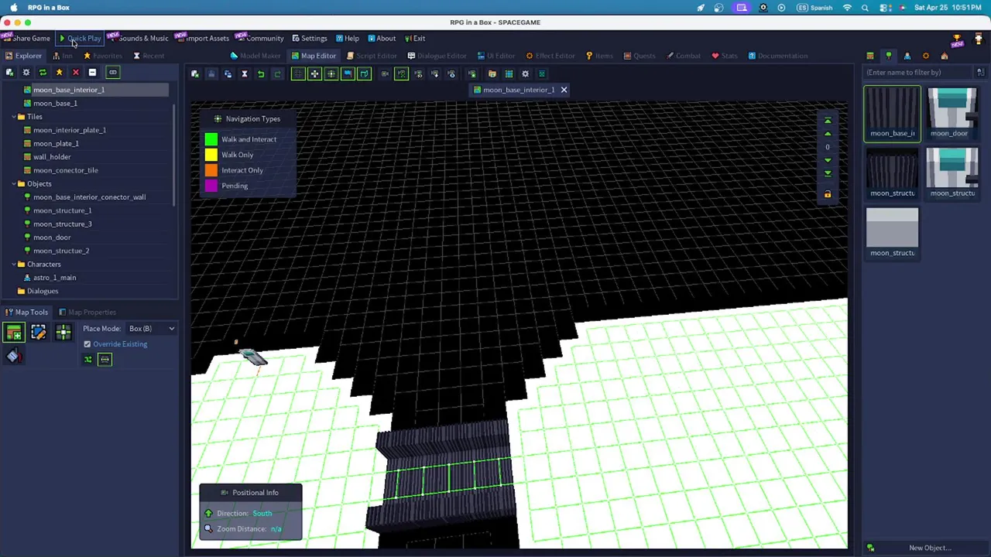Click the folder icon in map toolbar
This screenshot has width=991, height=557.
(x=492, y=74)
